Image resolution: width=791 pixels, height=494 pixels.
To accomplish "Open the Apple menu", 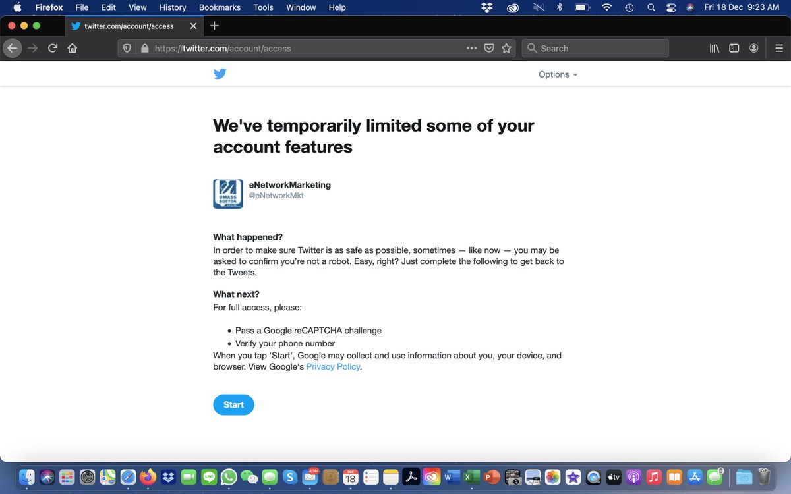I will [x=18, y=7].
